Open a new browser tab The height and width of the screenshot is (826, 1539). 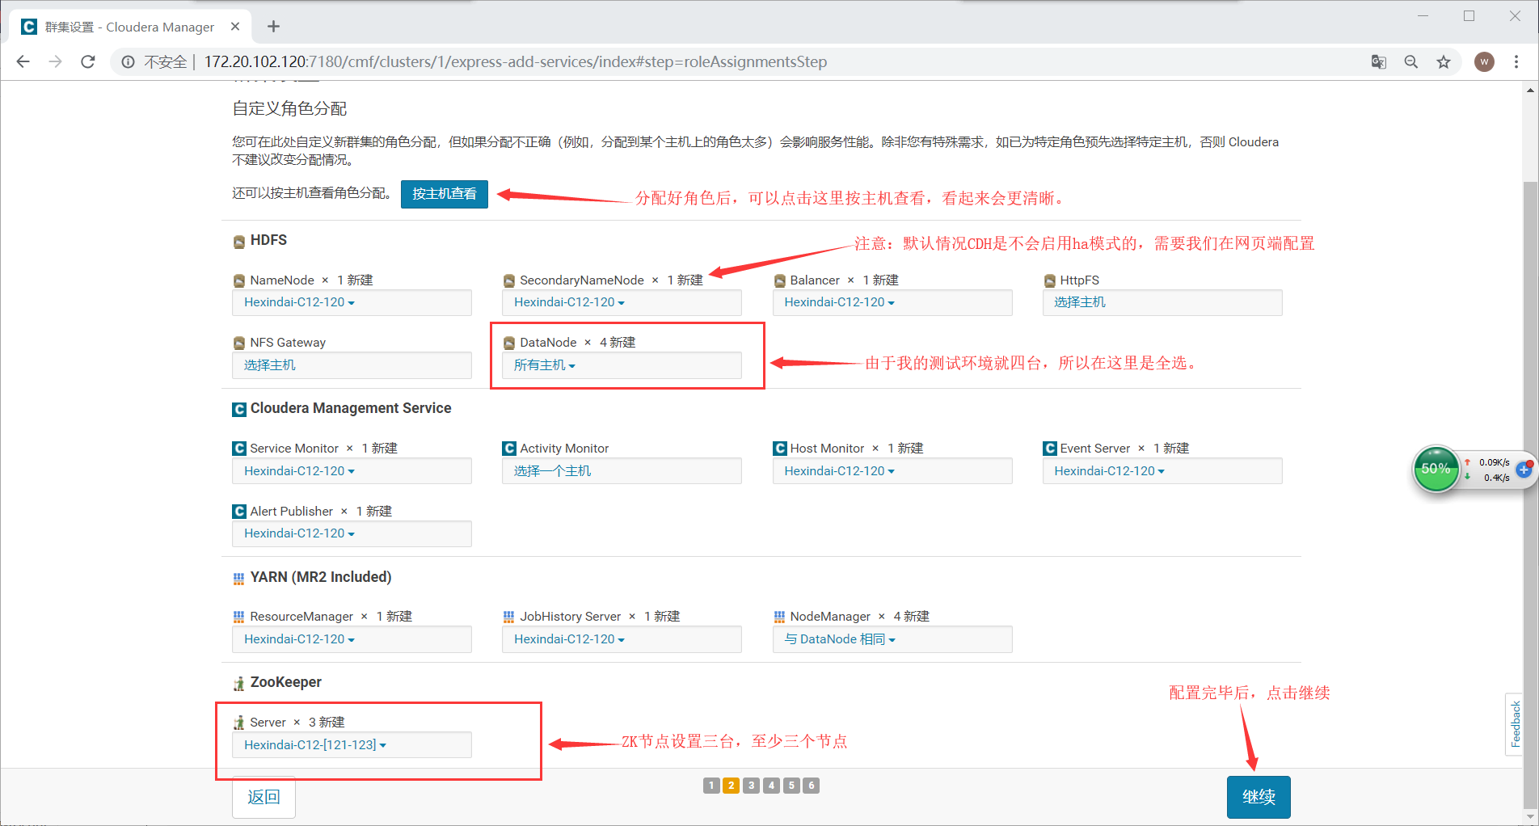[273, 27]
